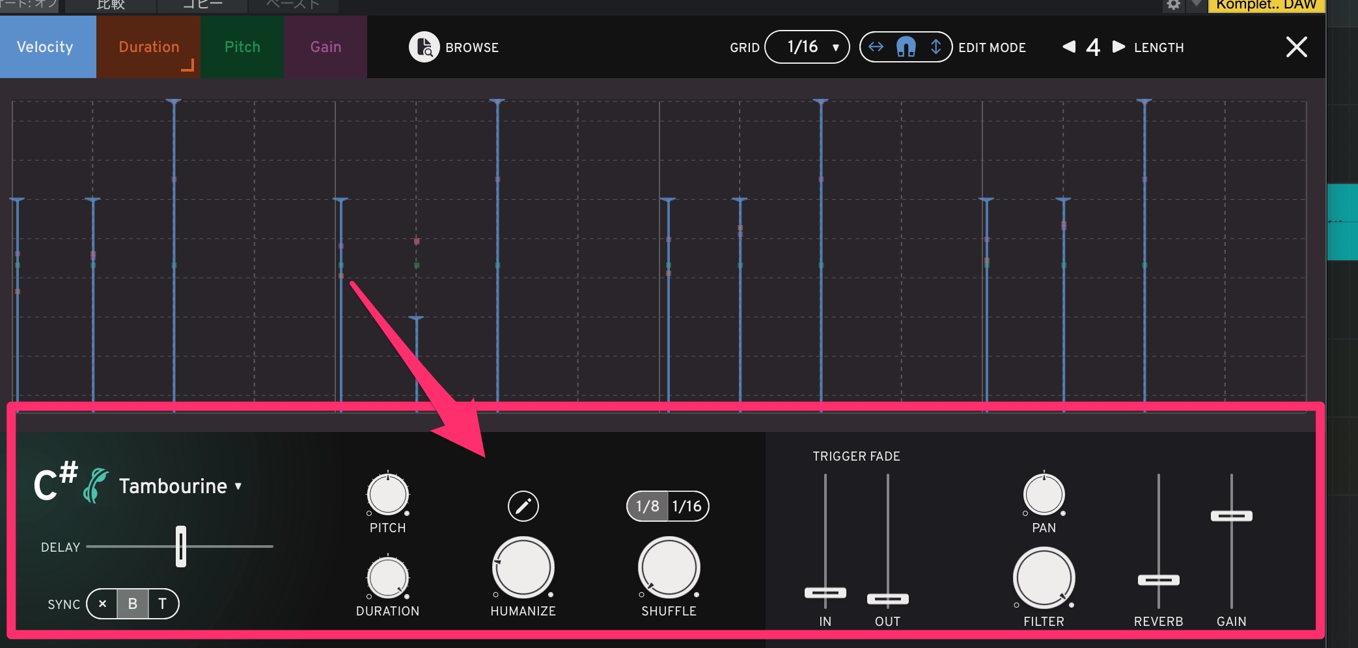Image resolution: width=1358 pixels, height=648 pixels.
Task: Switch to the Duration tab
Action: tap(148, 47)
